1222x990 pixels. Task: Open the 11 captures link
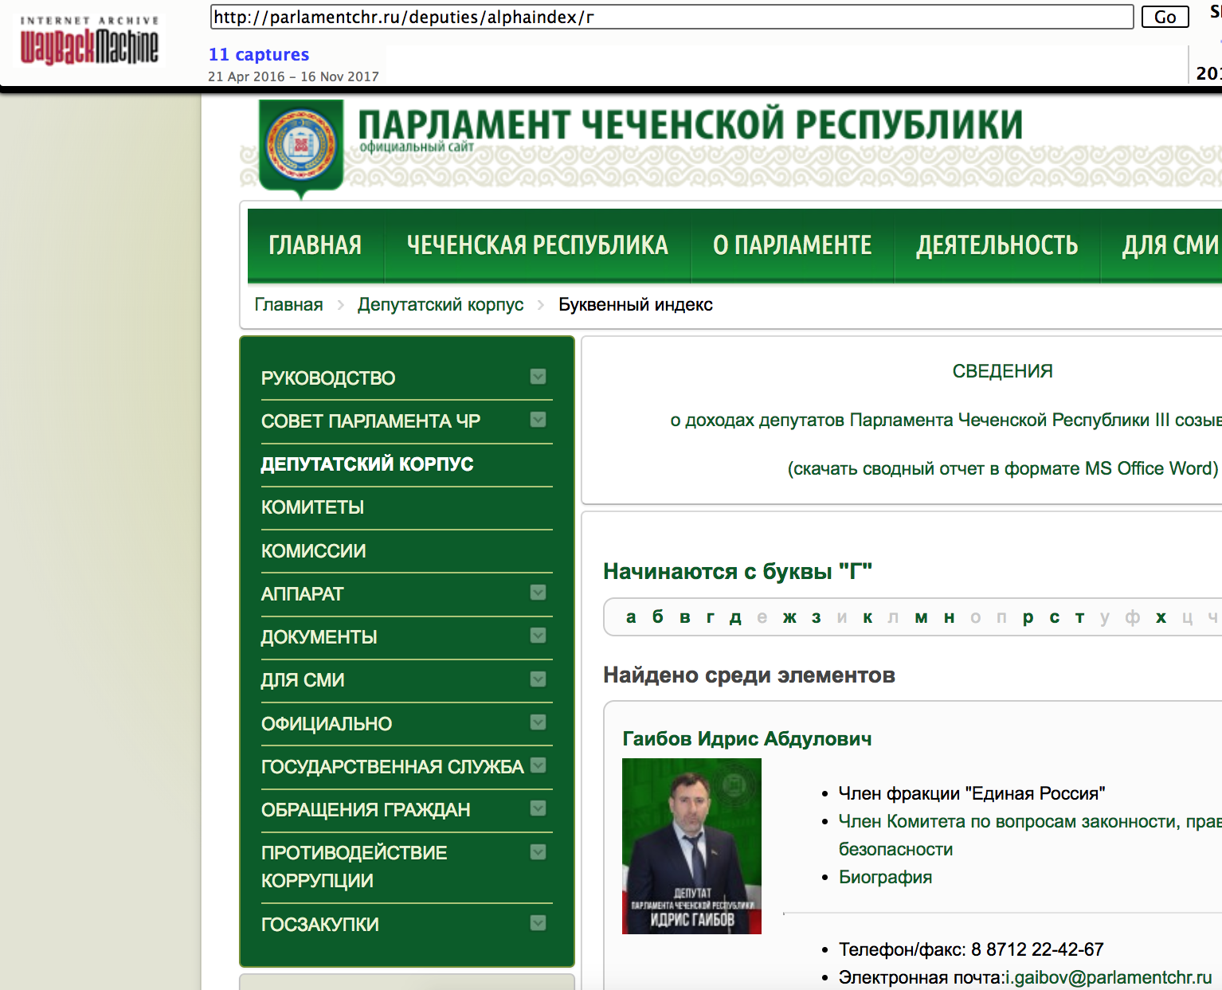259,54
